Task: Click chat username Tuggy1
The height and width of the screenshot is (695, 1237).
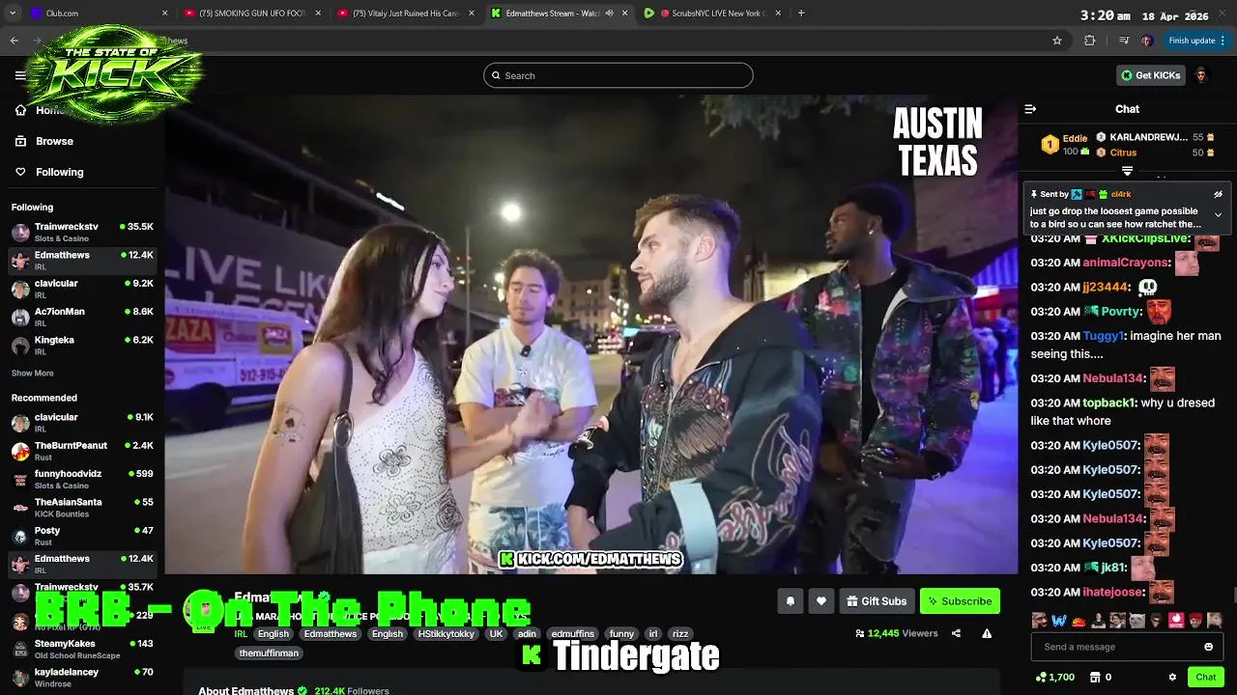Action: [x=1104, y=336]
